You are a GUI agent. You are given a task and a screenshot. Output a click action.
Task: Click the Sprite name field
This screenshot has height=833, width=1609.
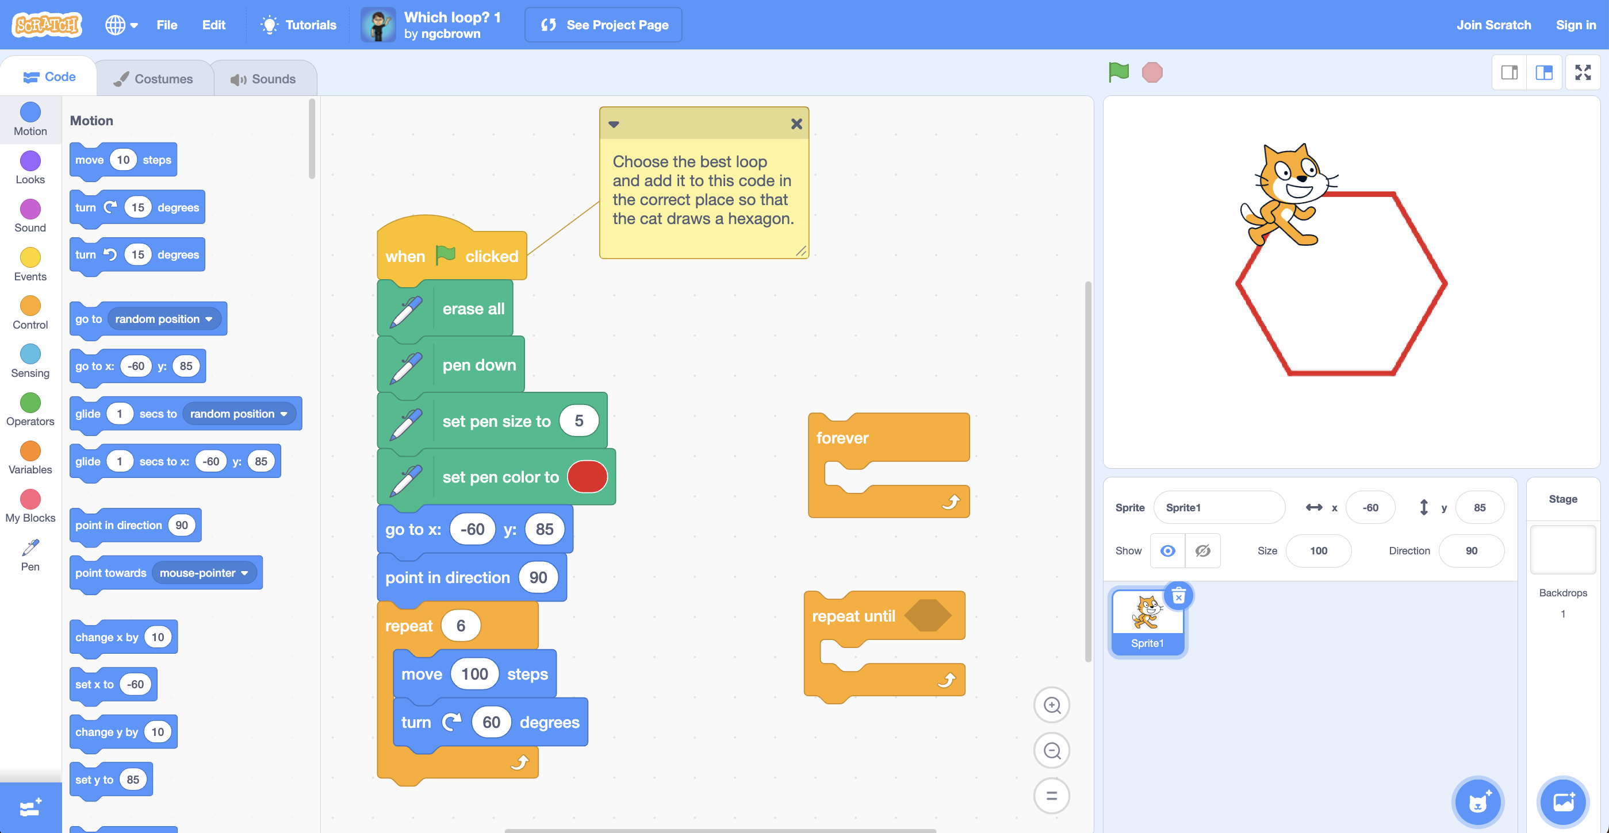(x=1219, y=507)
